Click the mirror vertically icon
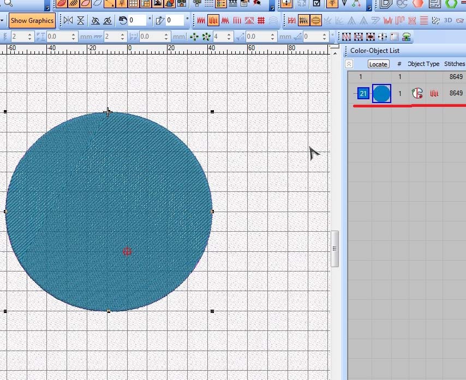Image resolution: width=466 pixels, height=380 pixels. click(x=81, y=21)
